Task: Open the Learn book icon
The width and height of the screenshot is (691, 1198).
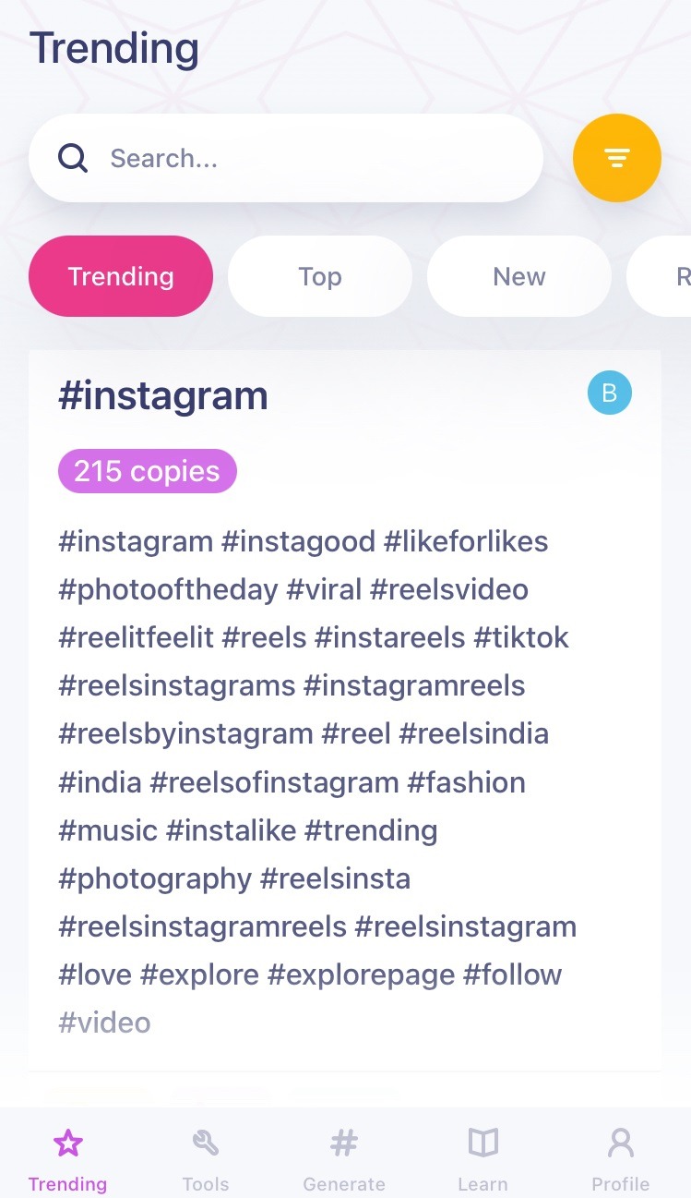Action: [483, 1143]
